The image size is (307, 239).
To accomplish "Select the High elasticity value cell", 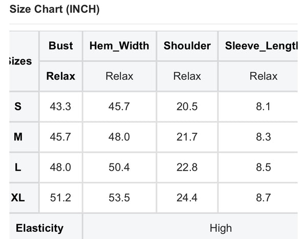I will tap(221, 228).
